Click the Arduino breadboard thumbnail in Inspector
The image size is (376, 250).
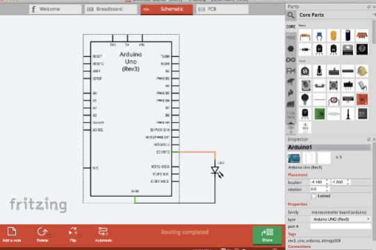coord(294,159)
